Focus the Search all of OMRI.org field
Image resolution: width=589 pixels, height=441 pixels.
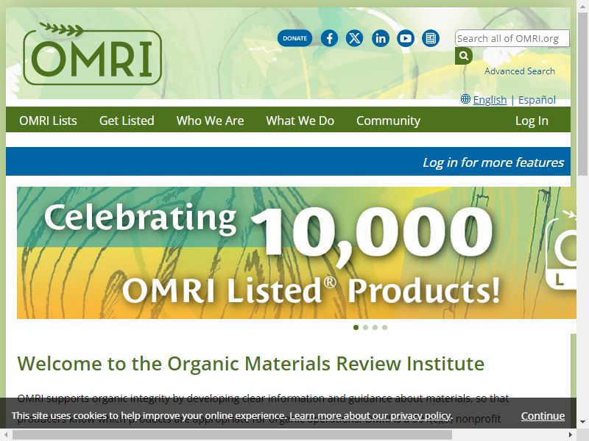(512, 38)
